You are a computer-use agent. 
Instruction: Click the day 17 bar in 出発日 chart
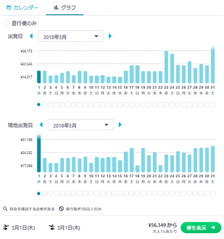click(x=132, y=74)
